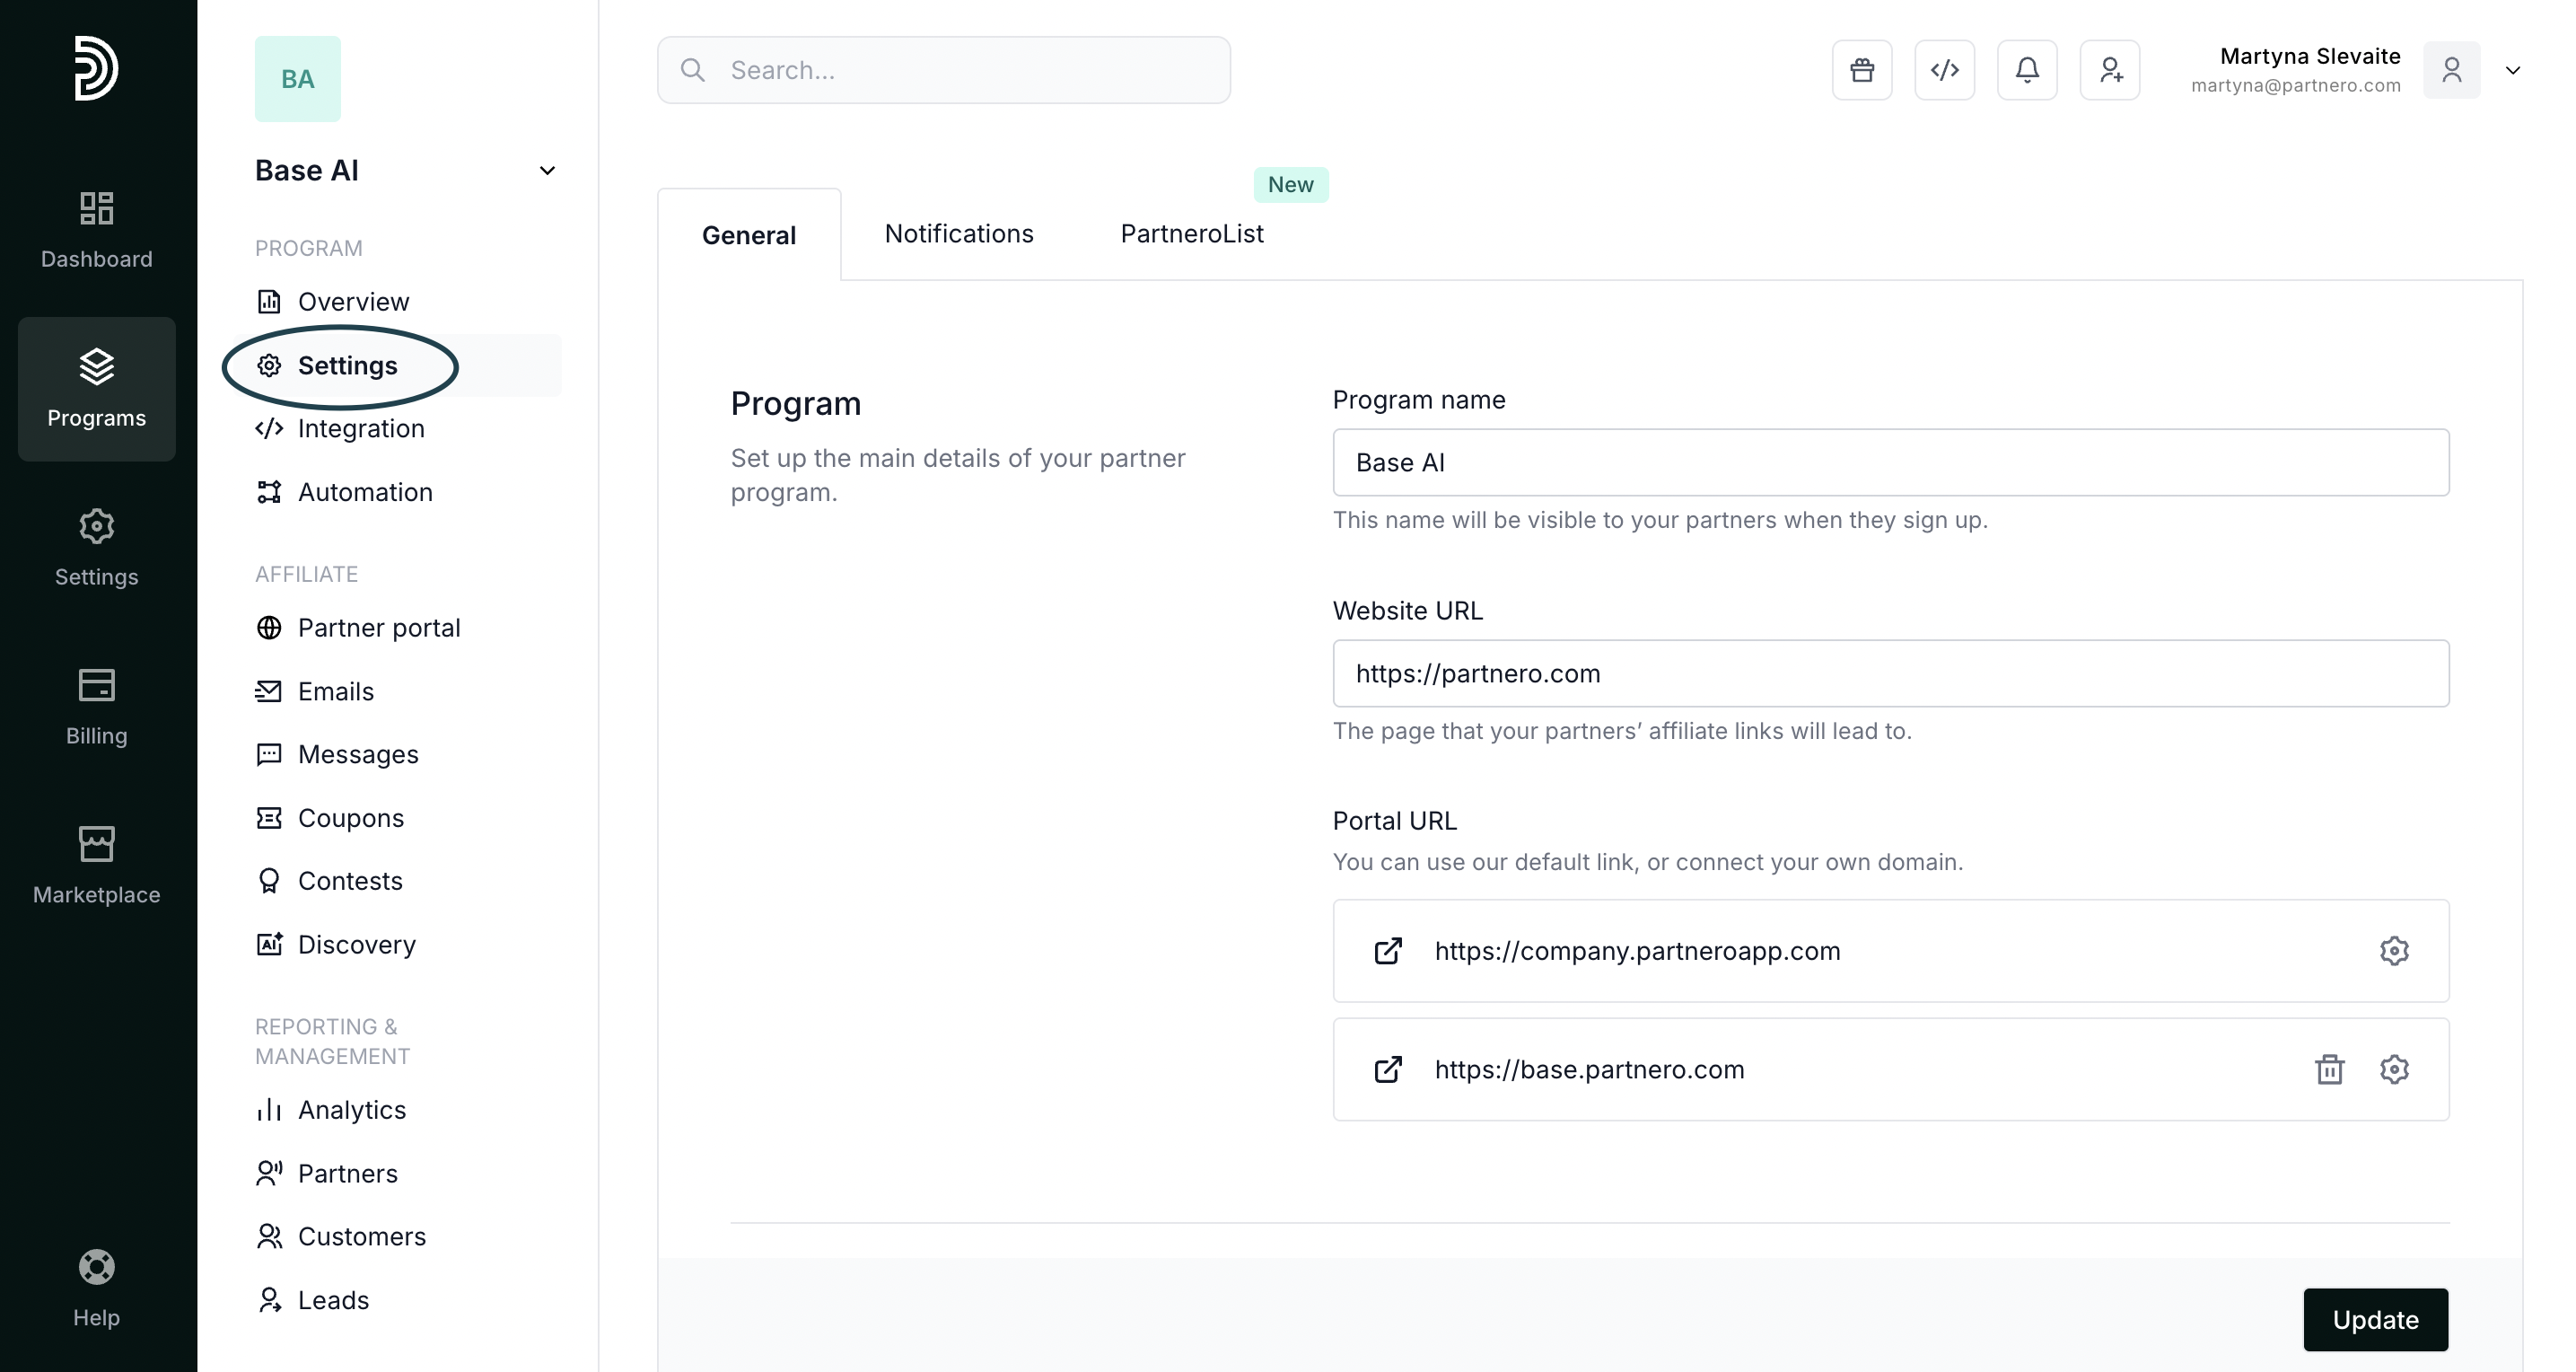The image size is (2576, 1372).
Task: Open settings gear for company.partneroapp.com URL
Action: point(2393,951)
